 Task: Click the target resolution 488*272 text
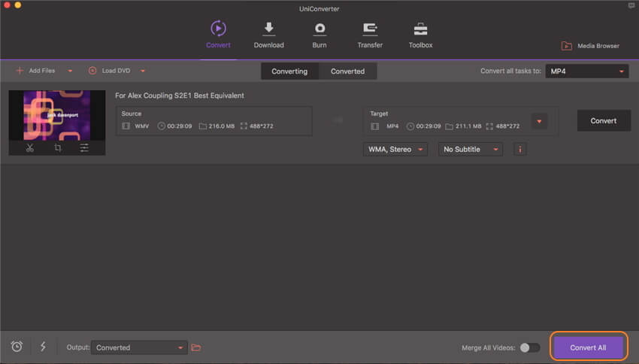pos(507,126)
